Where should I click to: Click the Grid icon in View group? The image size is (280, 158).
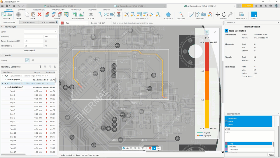click(18, 14)
